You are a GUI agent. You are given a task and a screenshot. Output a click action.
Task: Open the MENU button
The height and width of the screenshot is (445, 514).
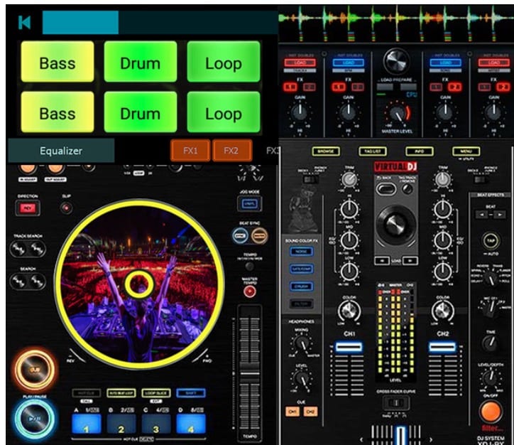pyautogui.click(x=466, y=151)
